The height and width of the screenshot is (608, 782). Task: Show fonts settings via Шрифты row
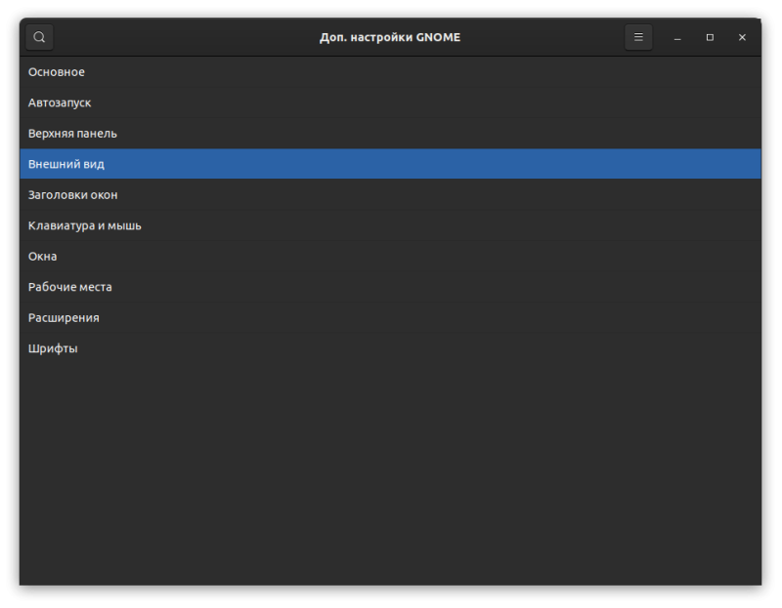[x=390, y=348]
